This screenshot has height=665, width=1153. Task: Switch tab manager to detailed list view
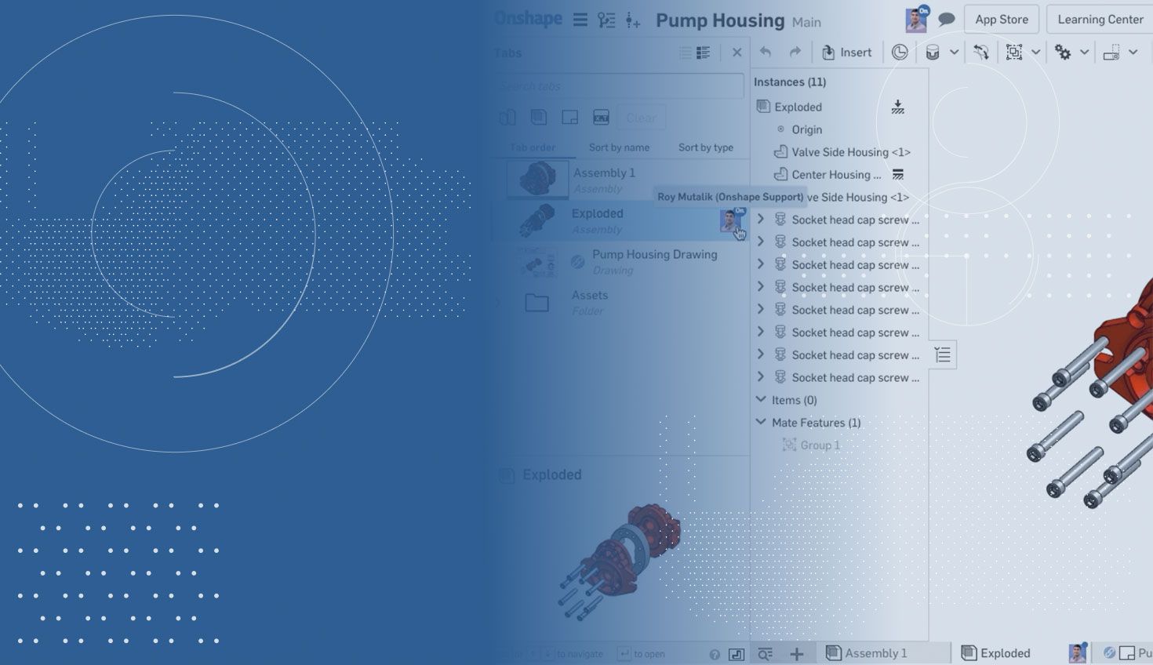(703, 53)
